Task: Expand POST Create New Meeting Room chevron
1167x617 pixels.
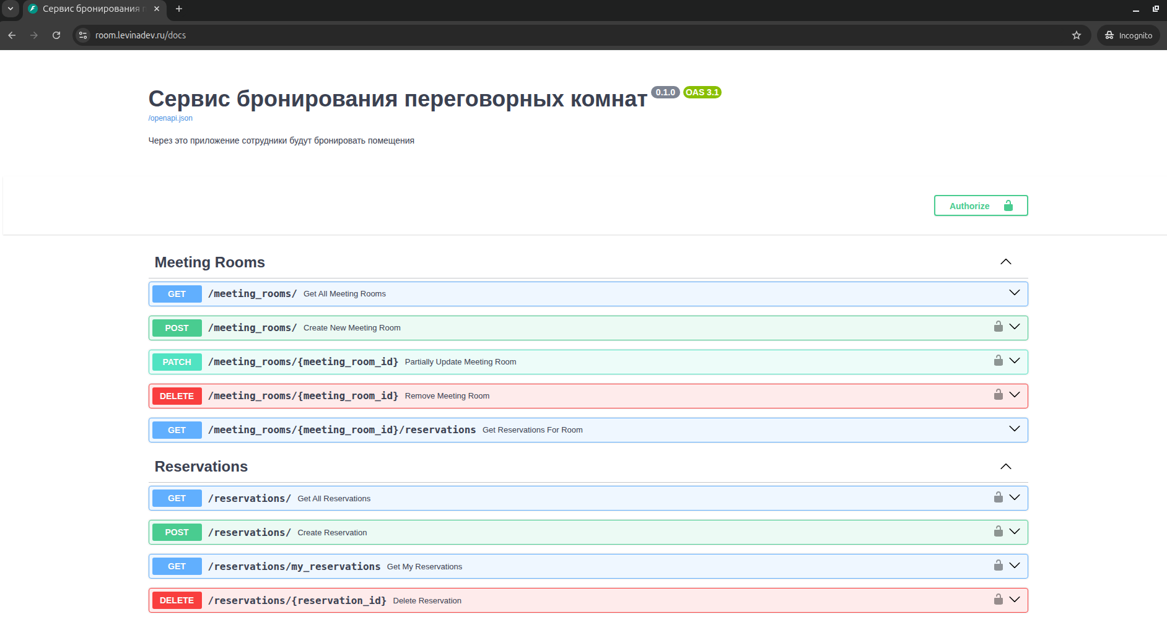Action: click(1015, 327)
